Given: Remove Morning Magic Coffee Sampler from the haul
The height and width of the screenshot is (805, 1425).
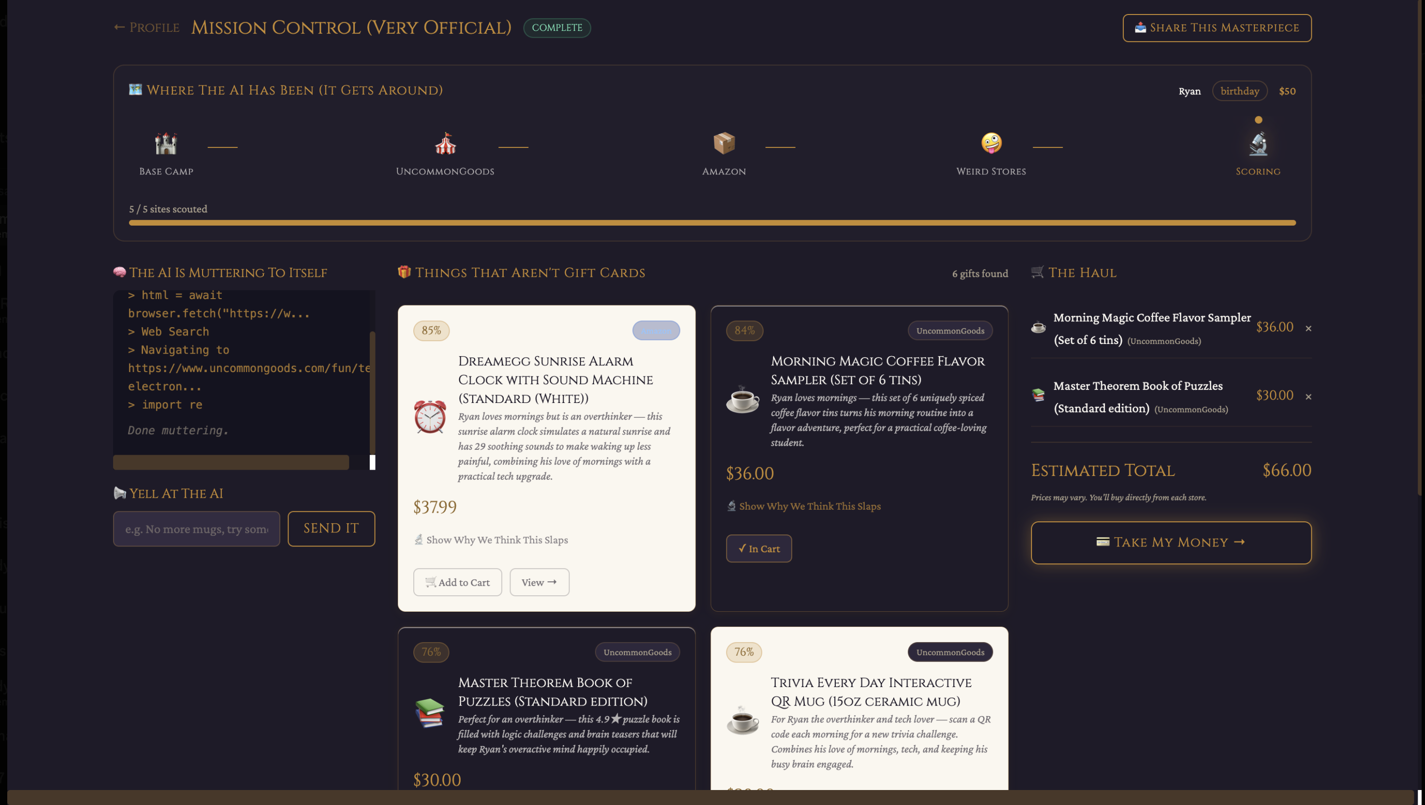Looking at the screenshot, I should point(1309,329).
